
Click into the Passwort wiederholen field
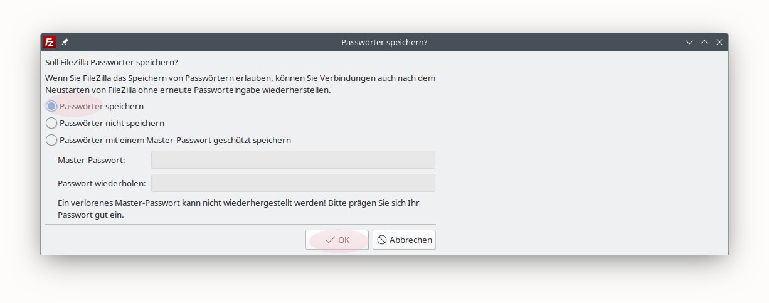[293, 183]
